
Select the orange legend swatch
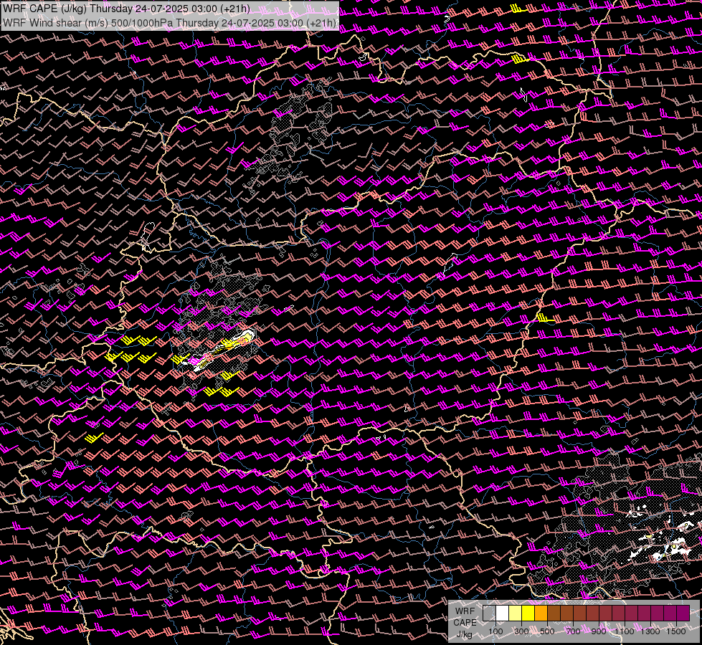pyautogui.click(x=541, y=613)
